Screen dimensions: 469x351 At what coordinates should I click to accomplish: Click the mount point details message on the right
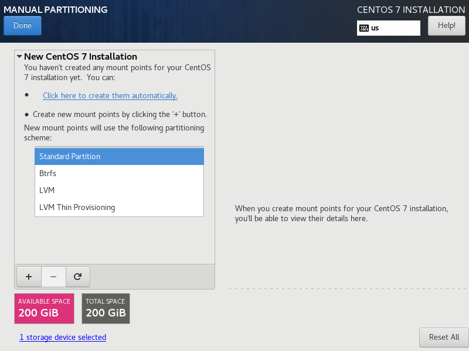[342, 214]
